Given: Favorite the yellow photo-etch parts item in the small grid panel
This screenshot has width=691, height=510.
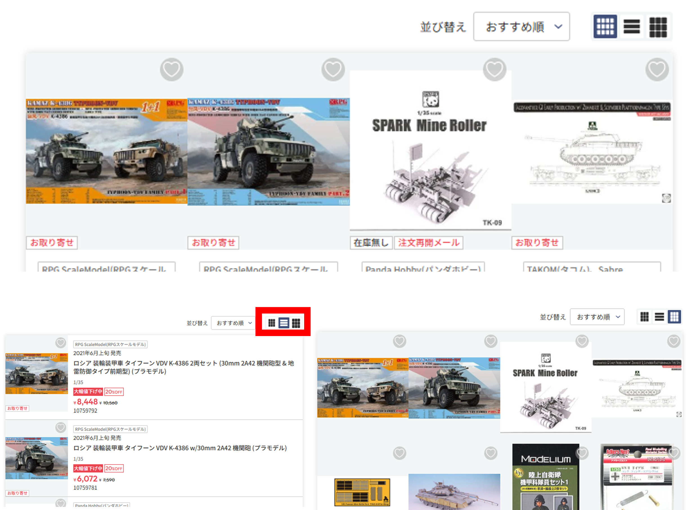Looking at the screenshot, I should click(400, 453).
